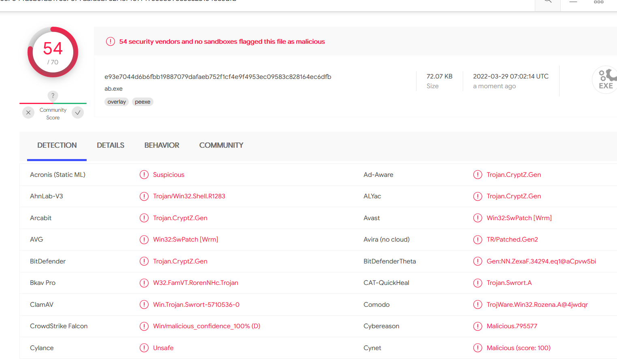Click the alert icon for Avira (no cloud)
This screenshot has width=617, height=359.
[478, 240]
